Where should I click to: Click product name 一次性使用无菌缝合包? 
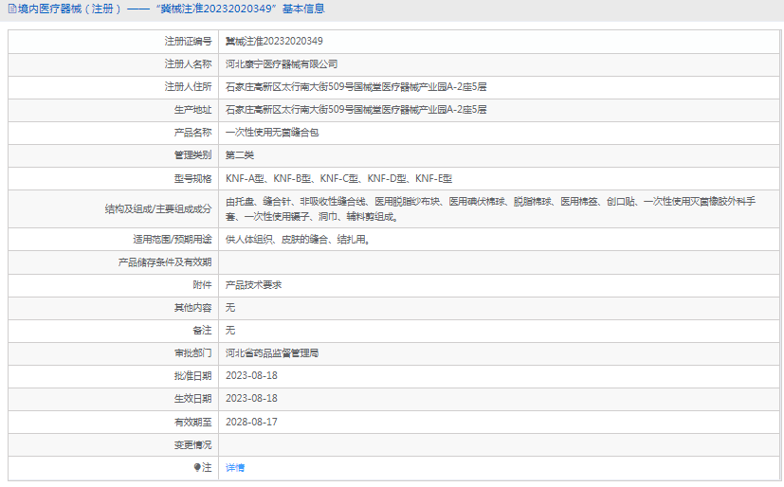coord(272,133)
